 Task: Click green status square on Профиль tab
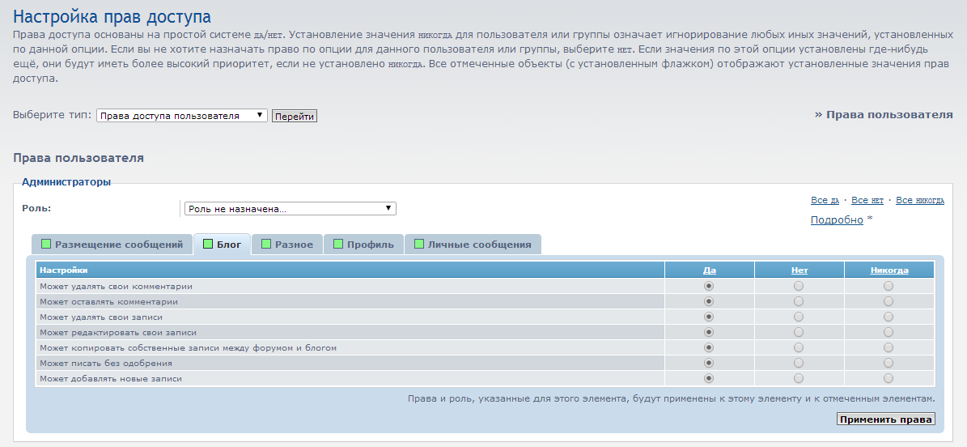[338, 244]
